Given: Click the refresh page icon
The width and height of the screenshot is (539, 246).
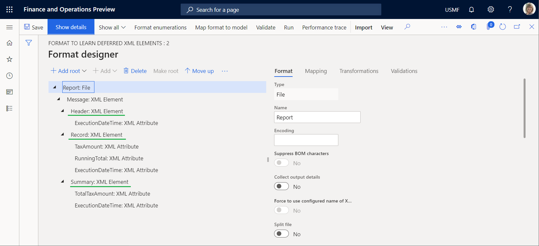Looking at the screenshot, I should 502,27.
